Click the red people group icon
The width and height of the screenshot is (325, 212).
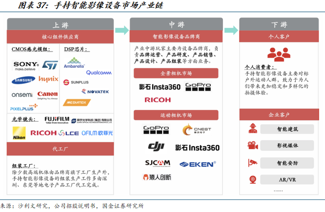(x=279, y=54)
